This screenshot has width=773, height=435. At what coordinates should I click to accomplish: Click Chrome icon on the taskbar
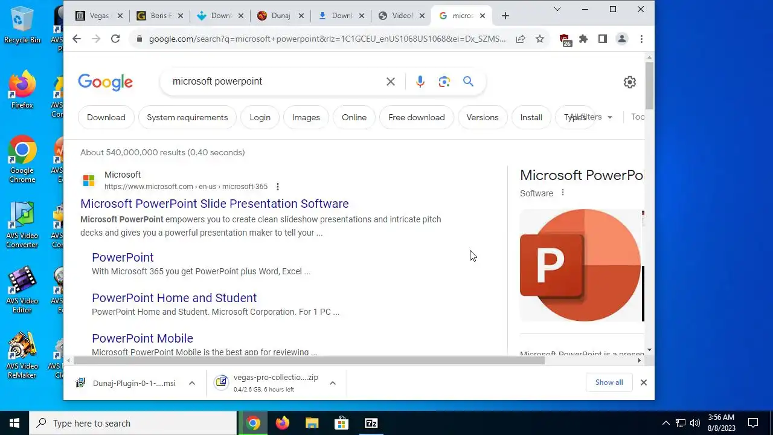tap(254, 424)
